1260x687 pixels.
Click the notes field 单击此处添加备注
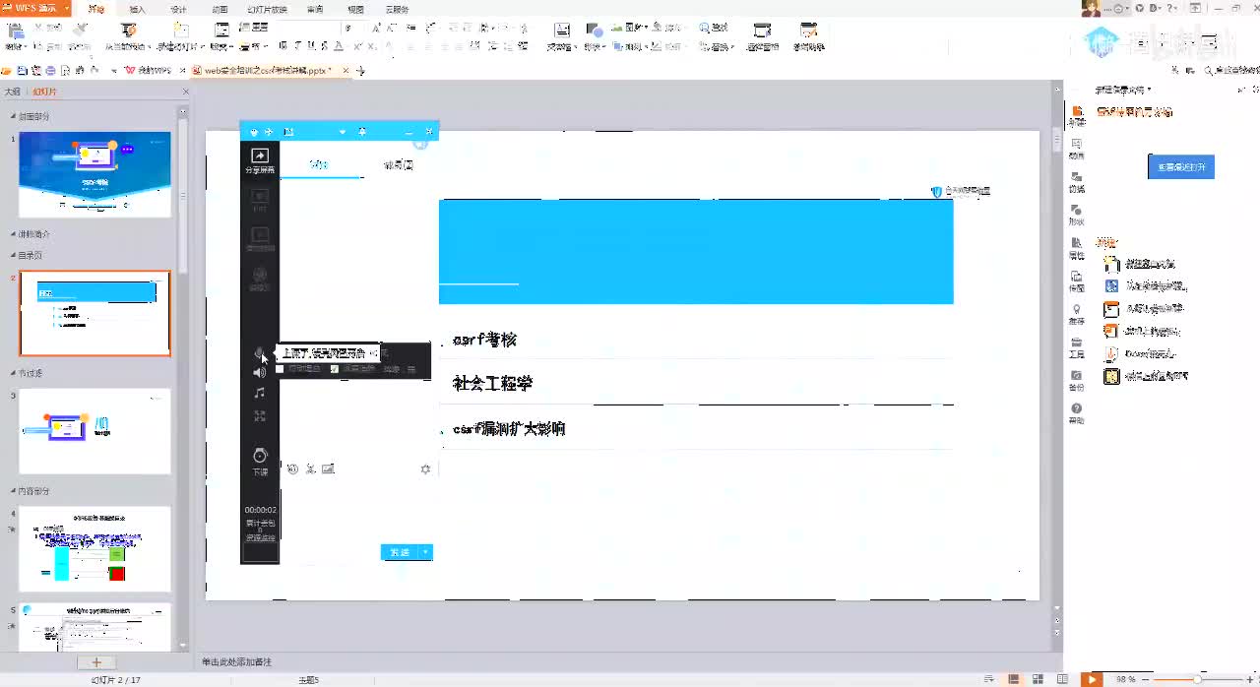pyautogui.click(x=236, y=661)
